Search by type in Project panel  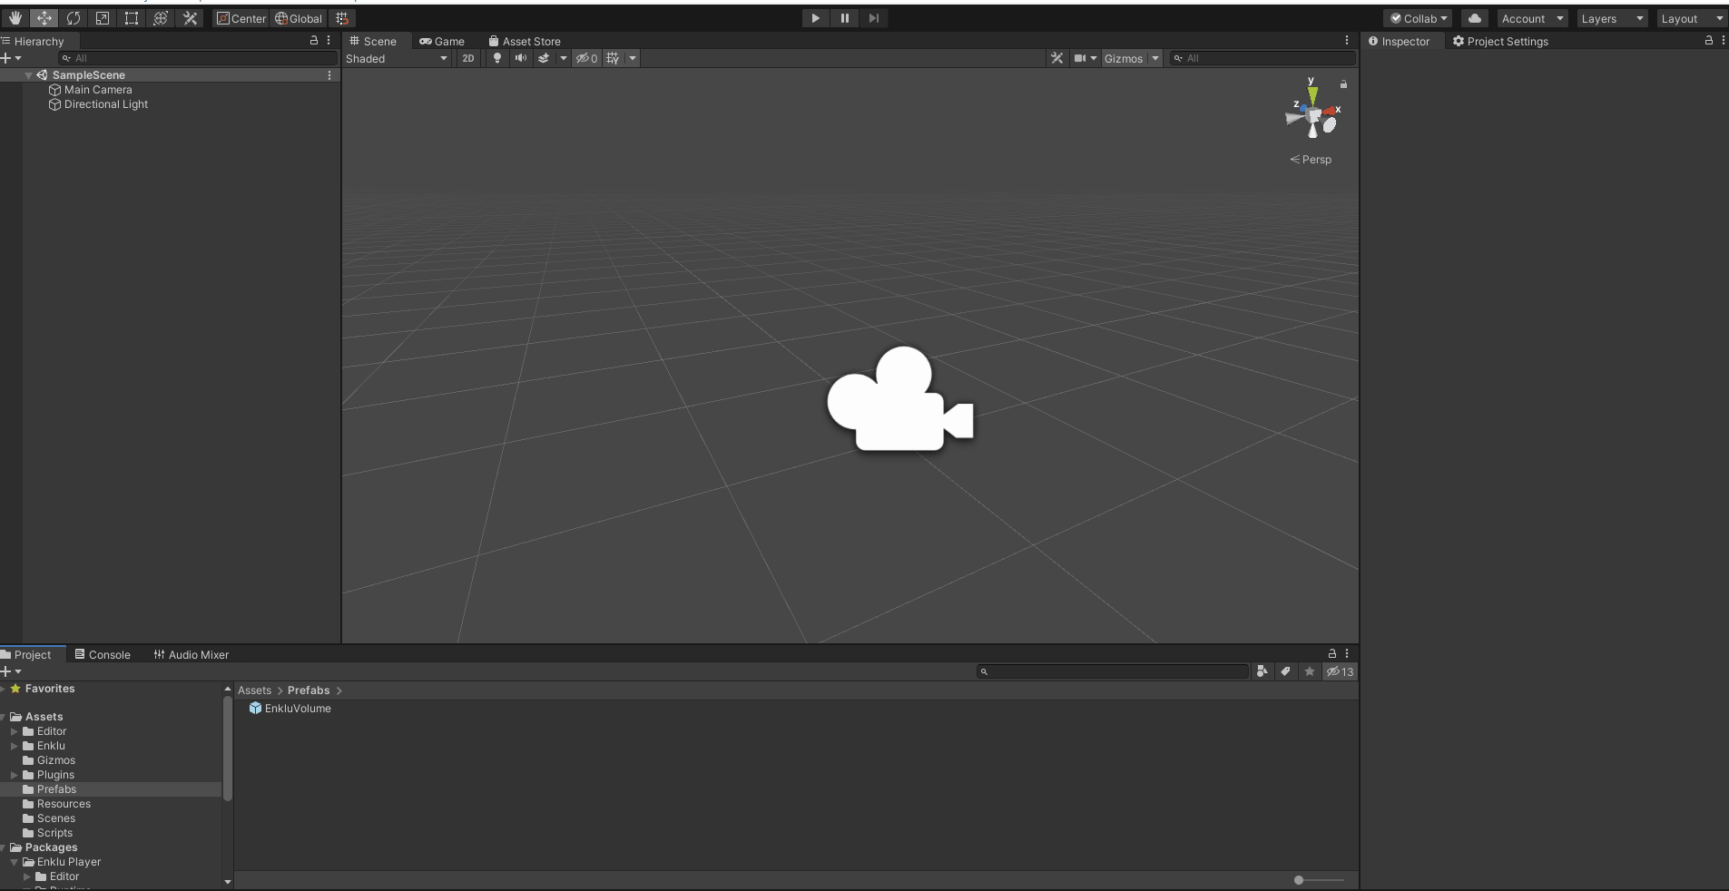1262,671
